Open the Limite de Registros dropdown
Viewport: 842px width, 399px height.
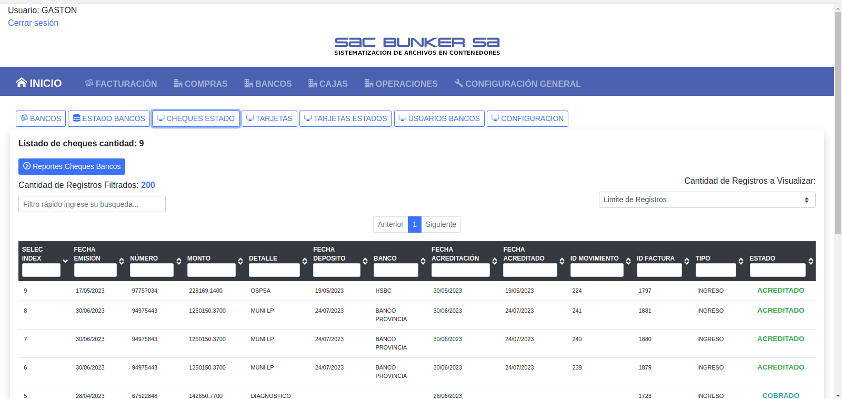(x=707, y=200)
